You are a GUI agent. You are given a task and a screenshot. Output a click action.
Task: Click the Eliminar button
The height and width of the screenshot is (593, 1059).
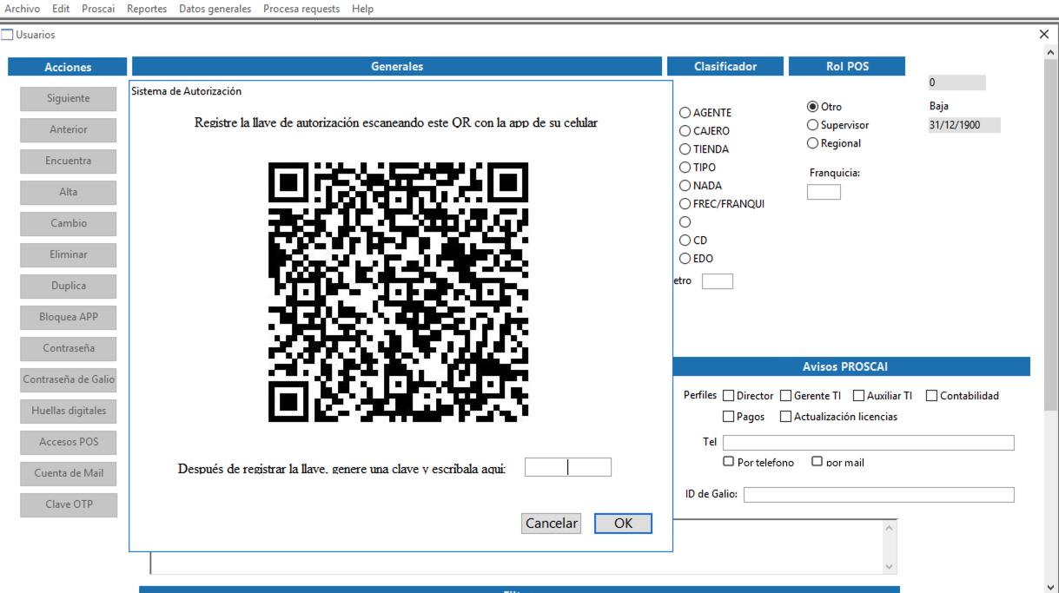69,254
